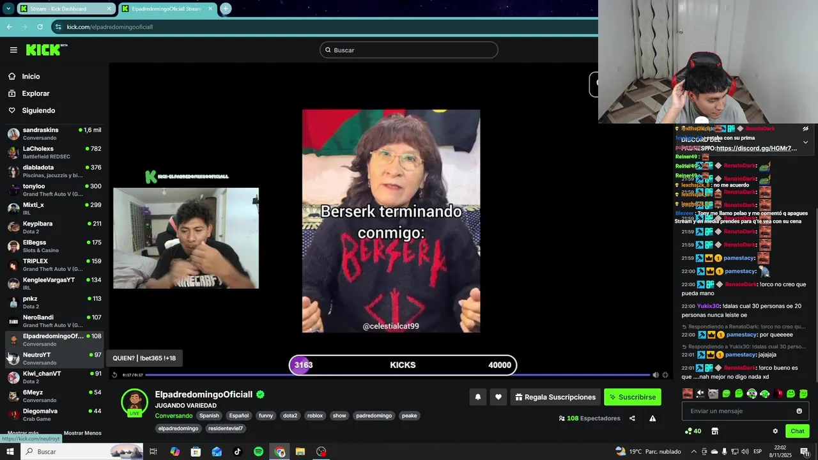Click the Conversando category link
The image size is (818, 460).
coord(174,416)
